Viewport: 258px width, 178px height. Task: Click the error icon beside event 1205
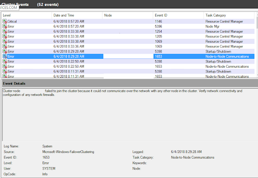coord(5,36)
